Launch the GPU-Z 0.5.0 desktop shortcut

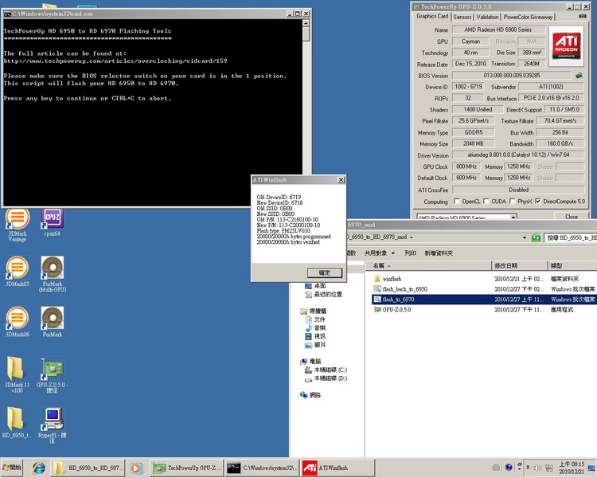pos(53,375)
